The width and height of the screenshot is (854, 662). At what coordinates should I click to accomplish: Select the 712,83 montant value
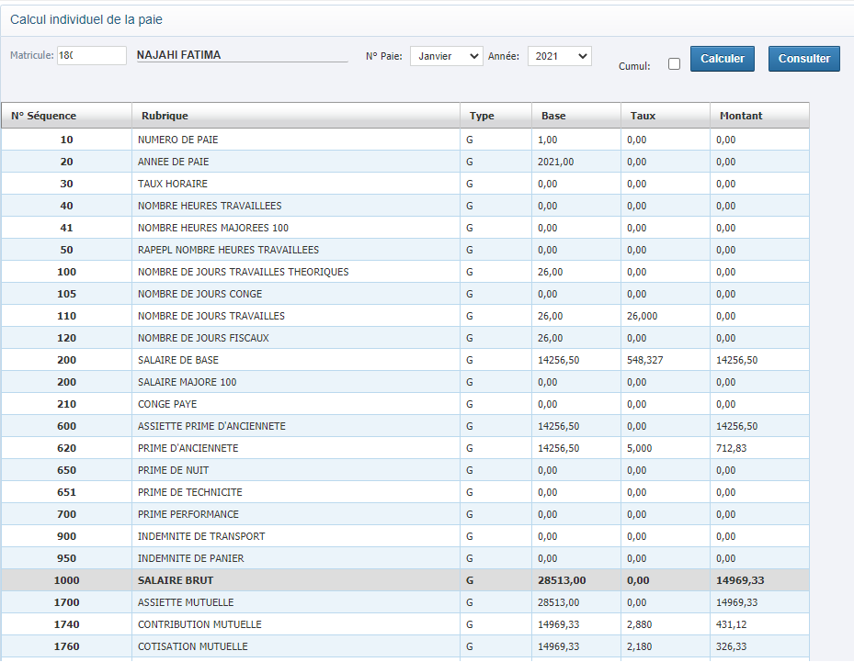tap(732, 448)
